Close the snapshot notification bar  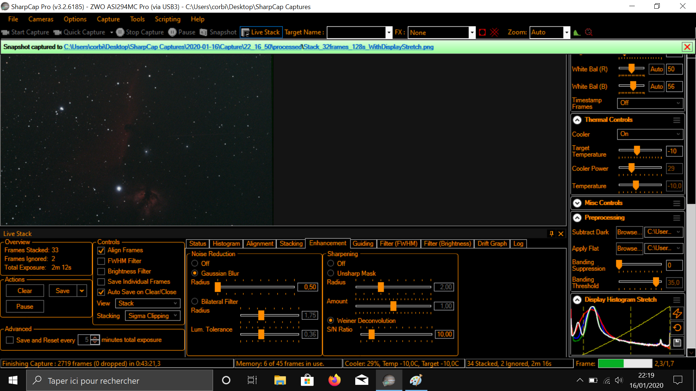coord(687,47)
